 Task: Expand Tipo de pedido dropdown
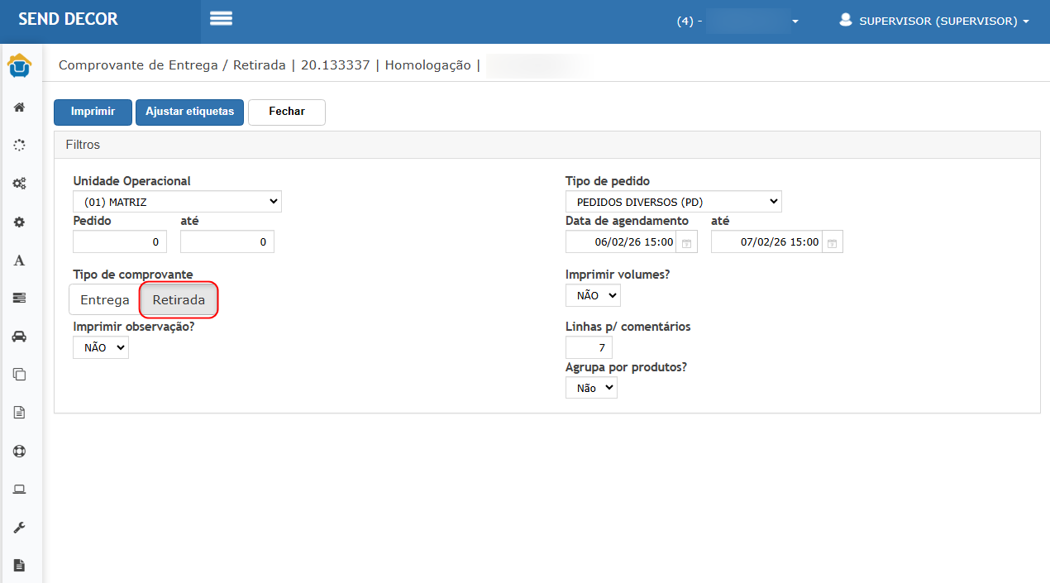click(673, 201)
